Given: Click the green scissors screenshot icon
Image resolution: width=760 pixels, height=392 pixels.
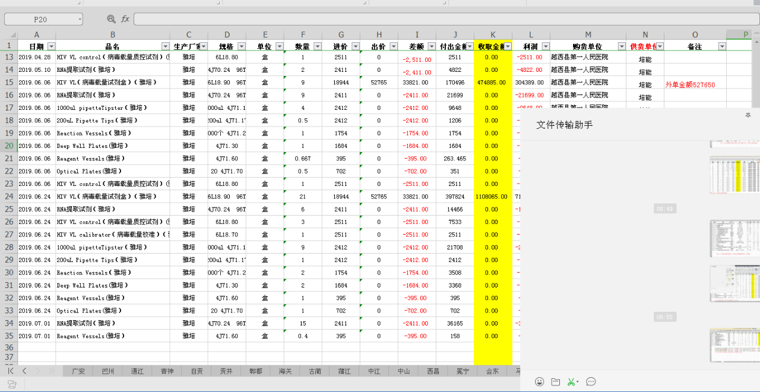Looking at the screenshot, I should tap(571, 382).
